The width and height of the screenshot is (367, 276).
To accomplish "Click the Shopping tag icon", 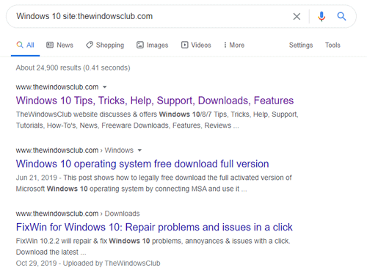I will [90, 45].
